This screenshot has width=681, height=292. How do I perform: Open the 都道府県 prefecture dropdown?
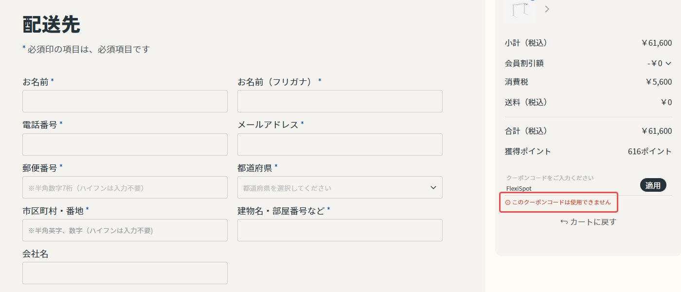(x=340, y=187)
